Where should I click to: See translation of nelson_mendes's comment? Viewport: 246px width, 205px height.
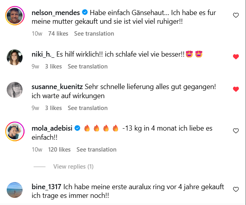(94, 34)
